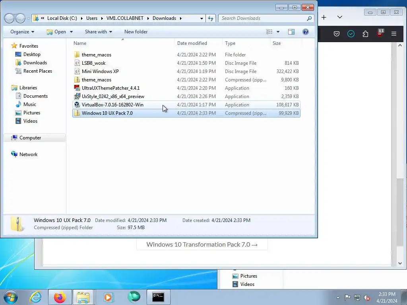407x305 pixels.
Task: Expand the Downloads breadcrumb arrow
Action: click(x=180, y=18)
